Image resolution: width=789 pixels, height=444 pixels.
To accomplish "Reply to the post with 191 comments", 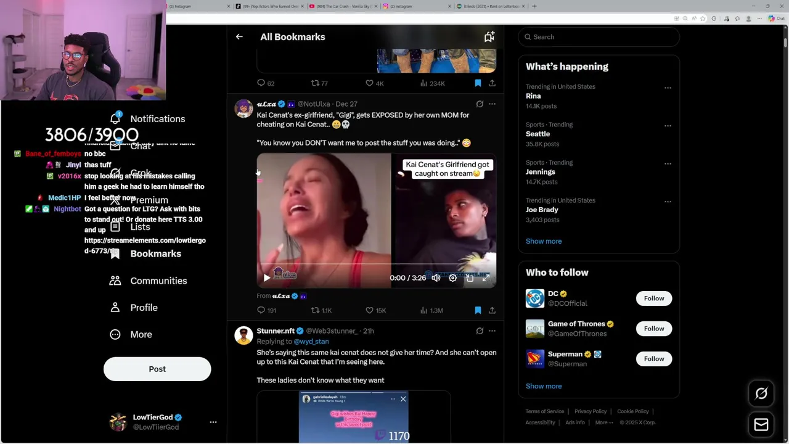I will tap(266, 310).
